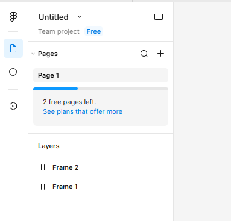Viewport: 231px width, 221px height.
Task: Open the Untitled file name dropdown chevron
Action: pyautogui.click(x=80, y=17)
